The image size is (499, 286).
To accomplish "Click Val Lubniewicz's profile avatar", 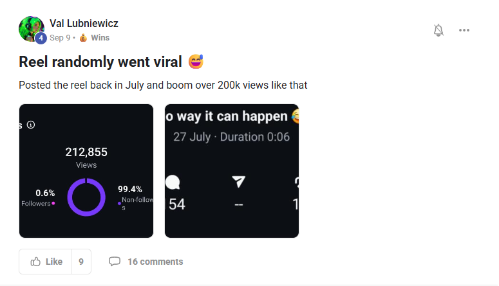I will pyautogui.click(x=31, y=28).
